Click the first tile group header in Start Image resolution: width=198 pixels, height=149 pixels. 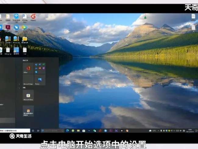tap(25, 60)
